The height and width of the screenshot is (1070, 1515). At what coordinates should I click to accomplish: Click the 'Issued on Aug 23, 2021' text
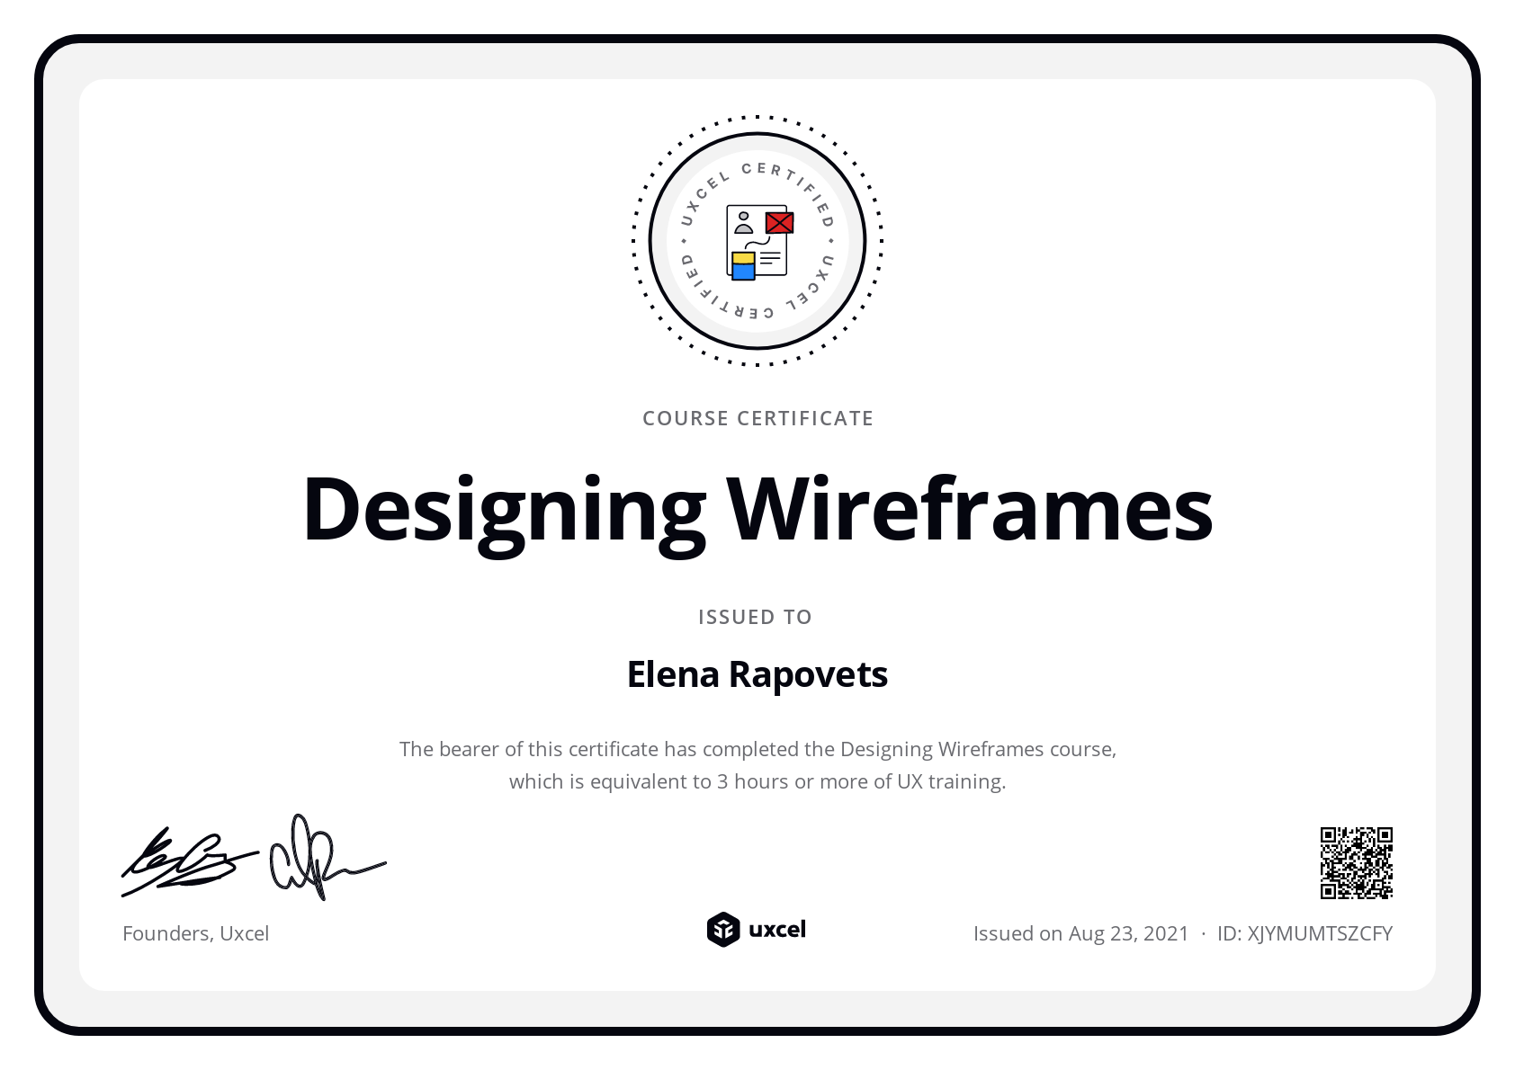tap(1080, 933)
